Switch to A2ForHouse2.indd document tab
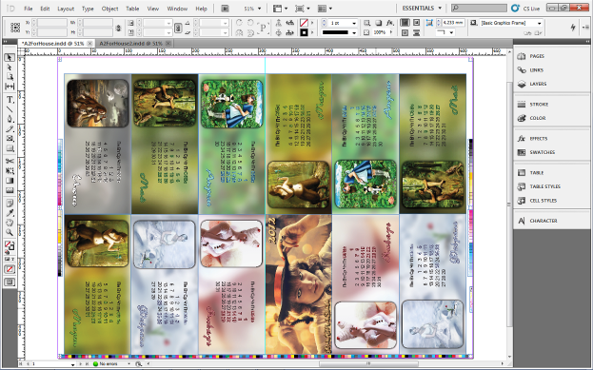Viewport: 593px width, 370px height. [x=130, y=44]
